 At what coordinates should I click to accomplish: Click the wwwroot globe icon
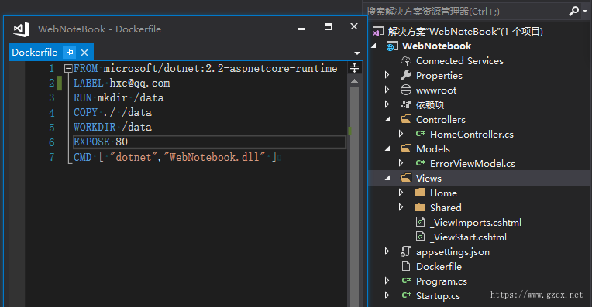pyautogui.click(x=406, y=90)
